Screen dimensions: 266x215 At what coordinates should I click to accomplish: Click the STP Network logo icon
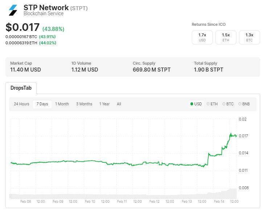13,10
